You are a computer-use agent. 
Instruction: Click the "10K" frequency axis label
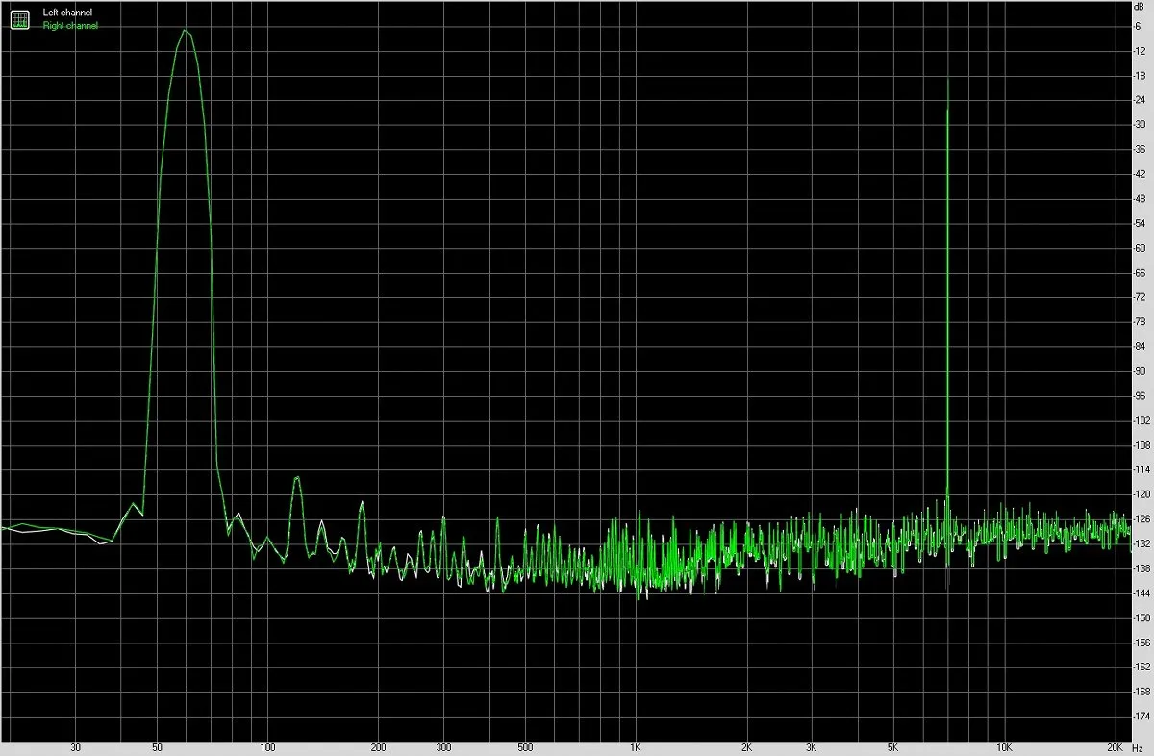coord(1004,746)
